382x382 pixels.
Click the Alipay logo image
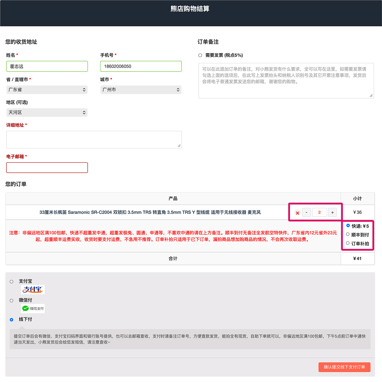33,289
